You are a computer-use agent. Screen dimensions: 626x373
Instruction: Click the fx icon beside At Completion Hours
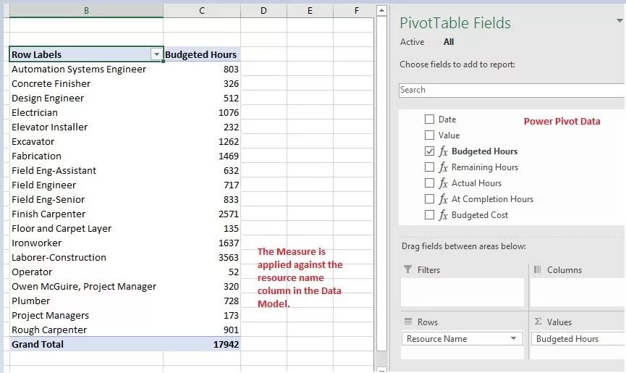point(443,199)
